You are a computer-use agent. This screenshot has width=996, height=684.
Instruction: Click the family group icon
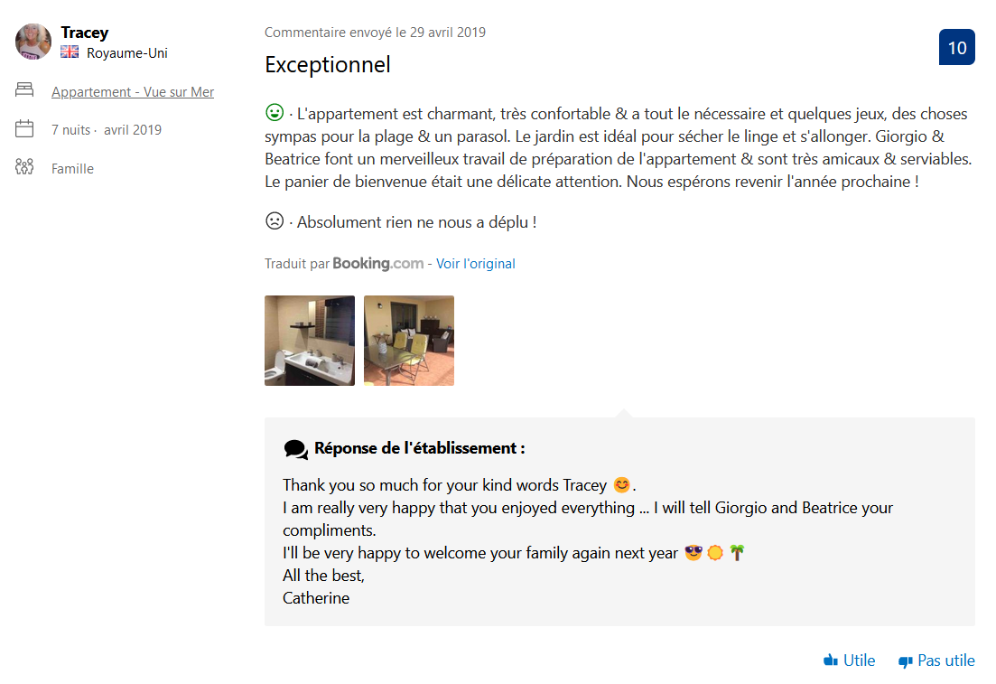[x=24, y=167]
